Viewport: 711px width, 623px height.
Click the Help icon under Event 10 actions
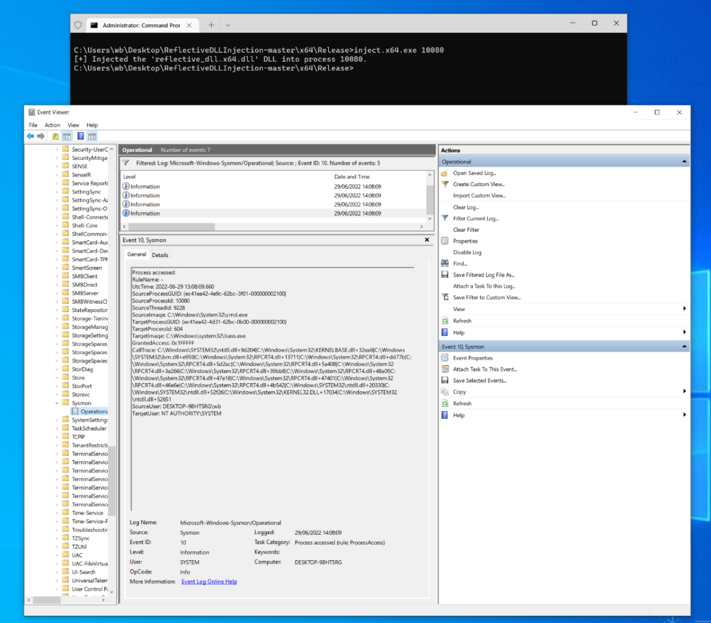click(x=445, y=415)
